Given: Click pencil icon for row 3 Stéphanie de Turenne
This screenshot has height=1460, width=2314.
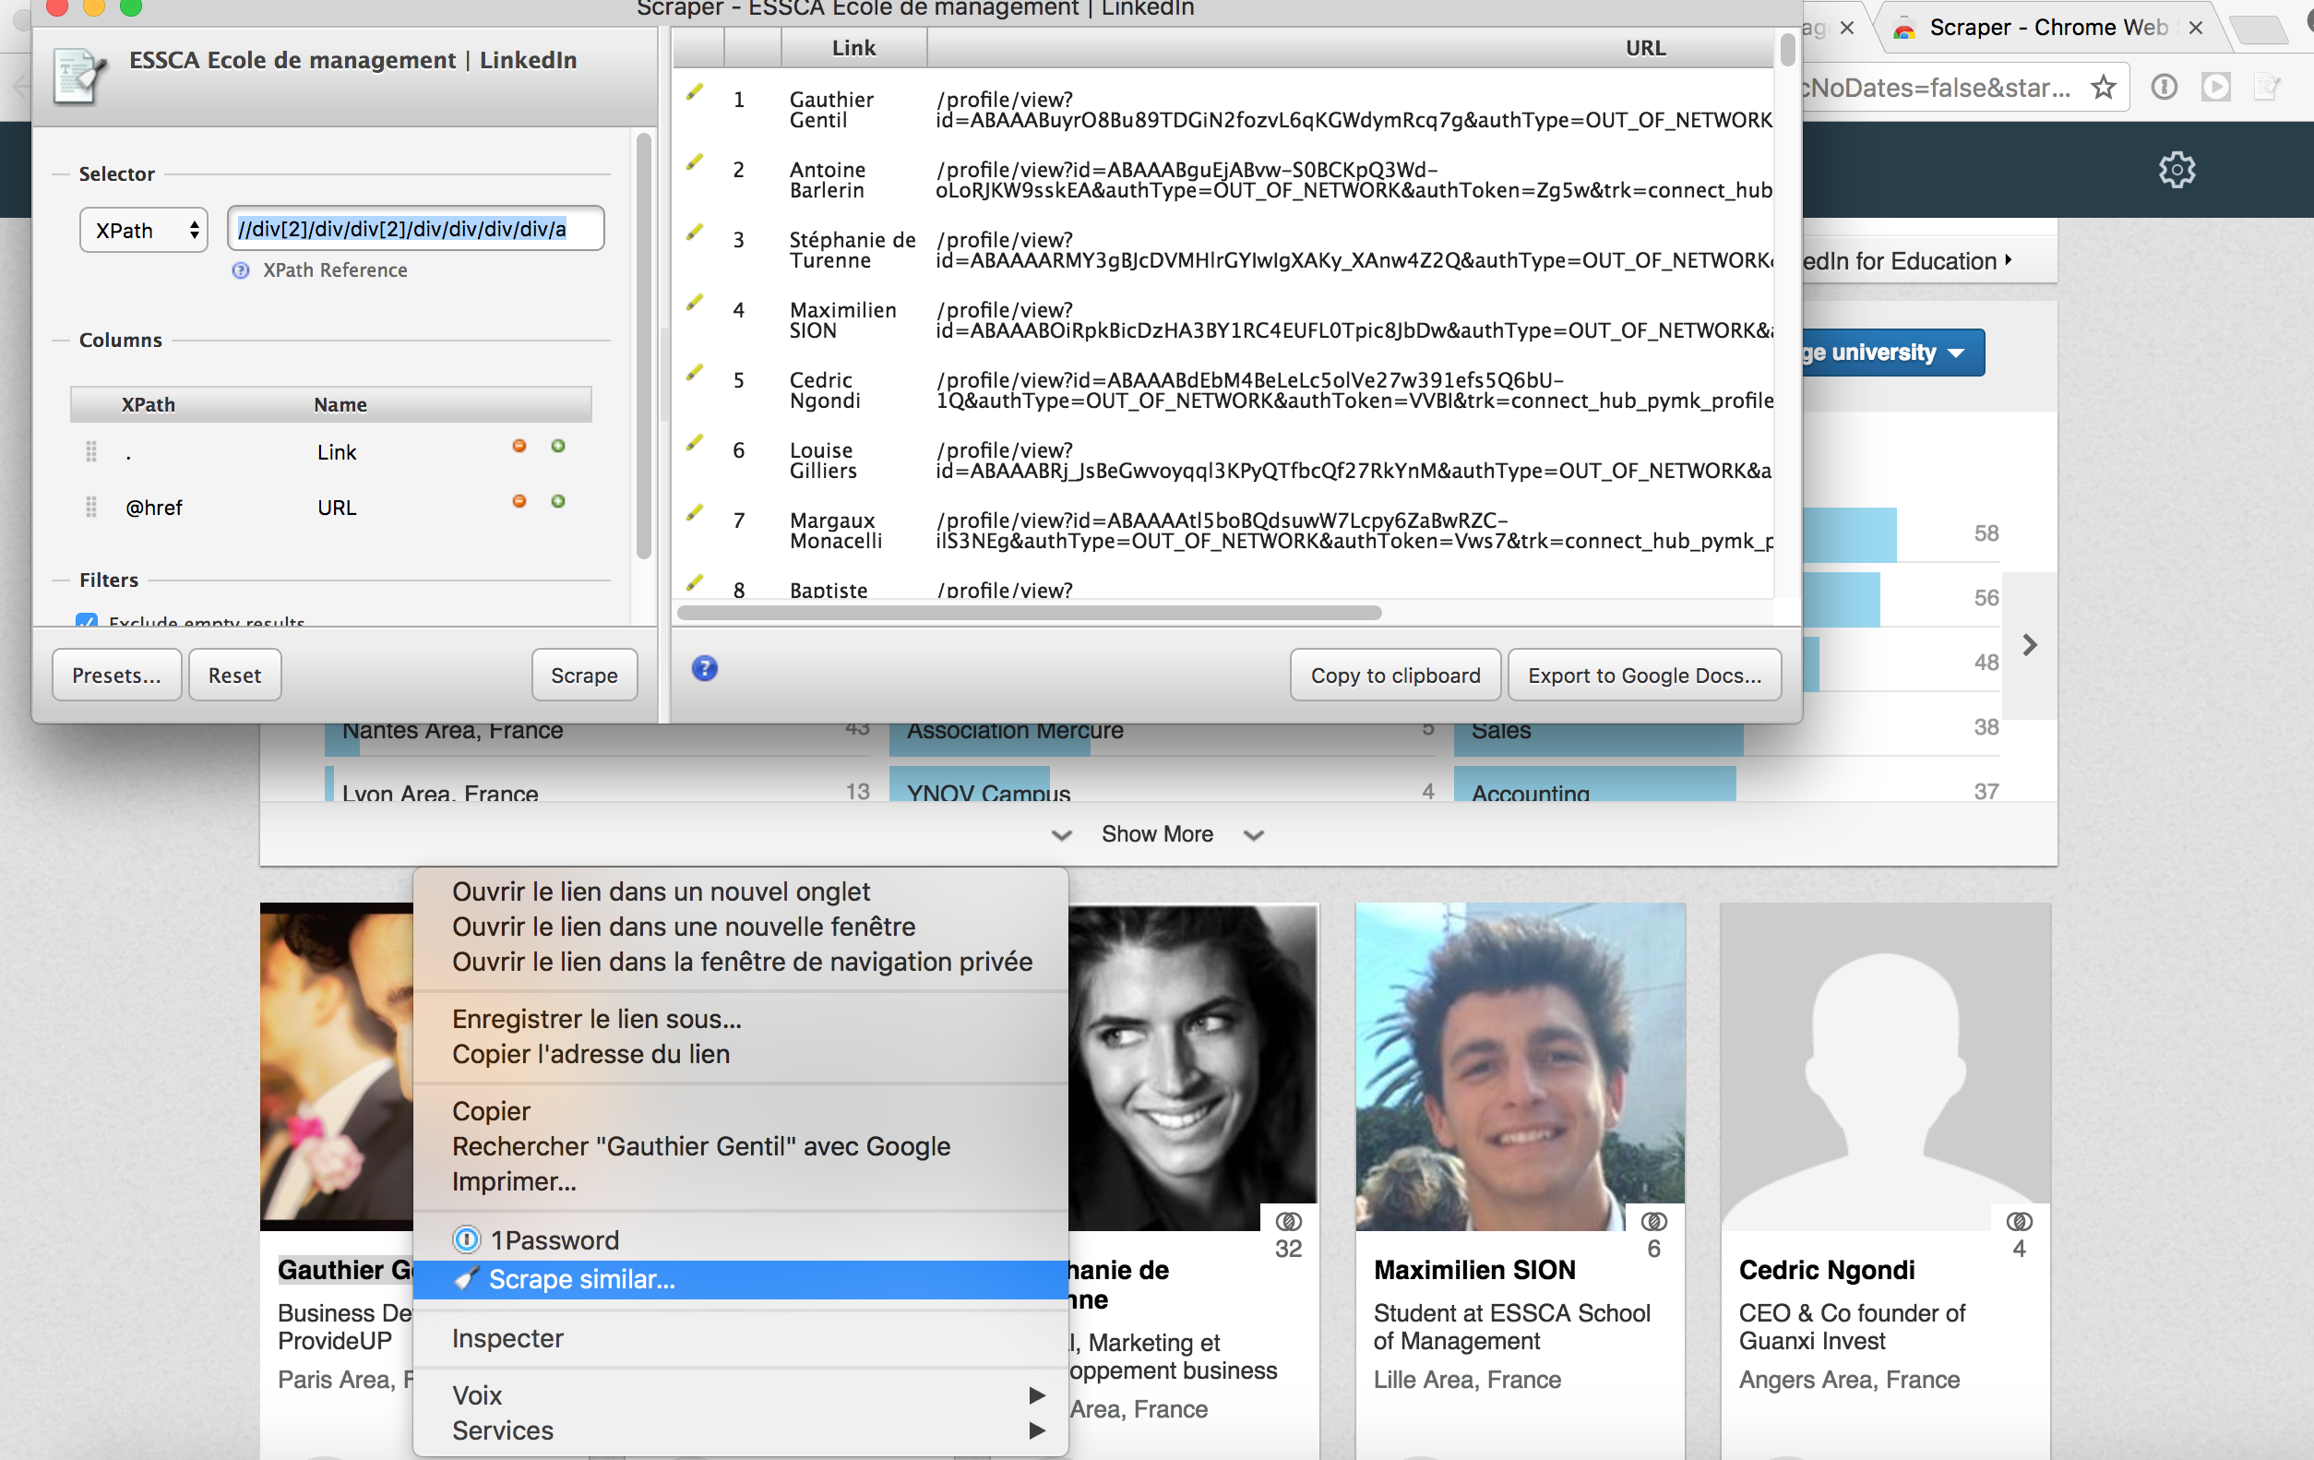Looking at the screenshot, I should [695, 233].
